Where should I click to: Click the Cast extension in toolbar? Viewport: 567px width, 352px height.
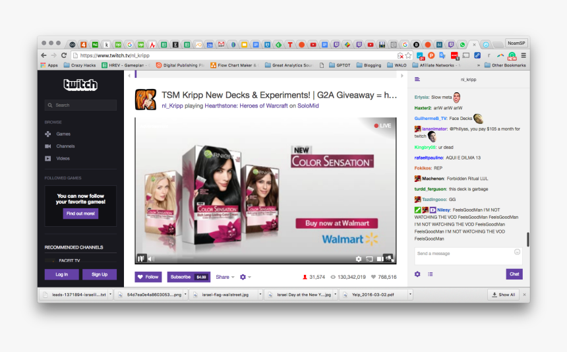coord(466,55)
